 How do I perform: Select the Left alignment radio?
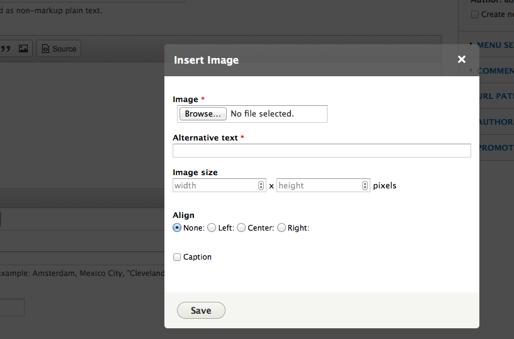point(212,227)
